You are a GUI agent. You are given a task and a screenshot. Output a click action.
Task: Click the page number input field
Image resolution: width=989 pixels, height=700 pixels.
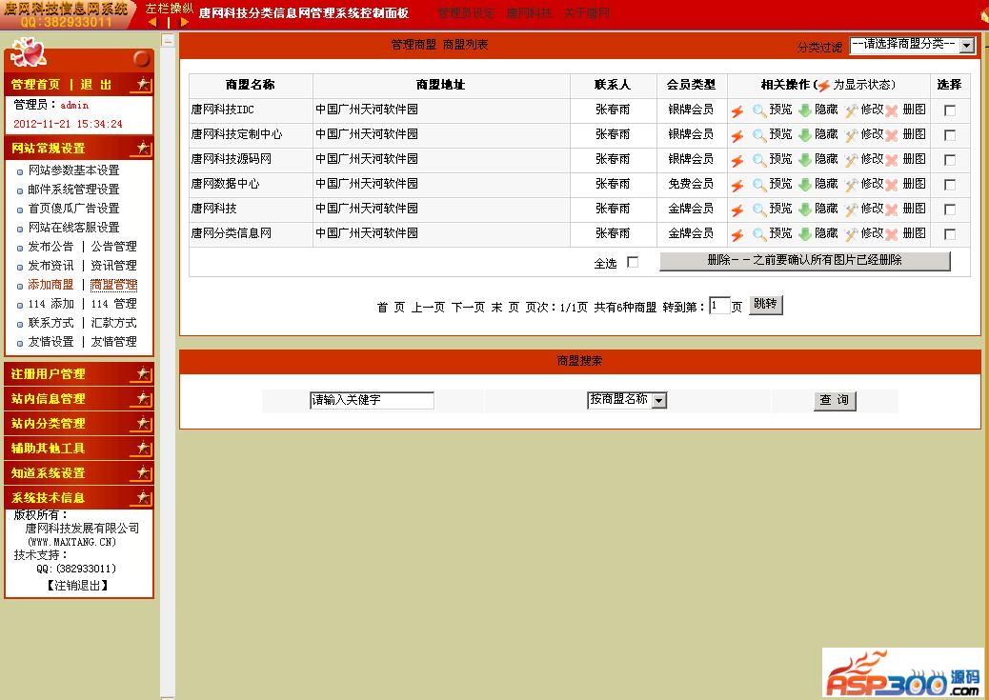[719, 306]
